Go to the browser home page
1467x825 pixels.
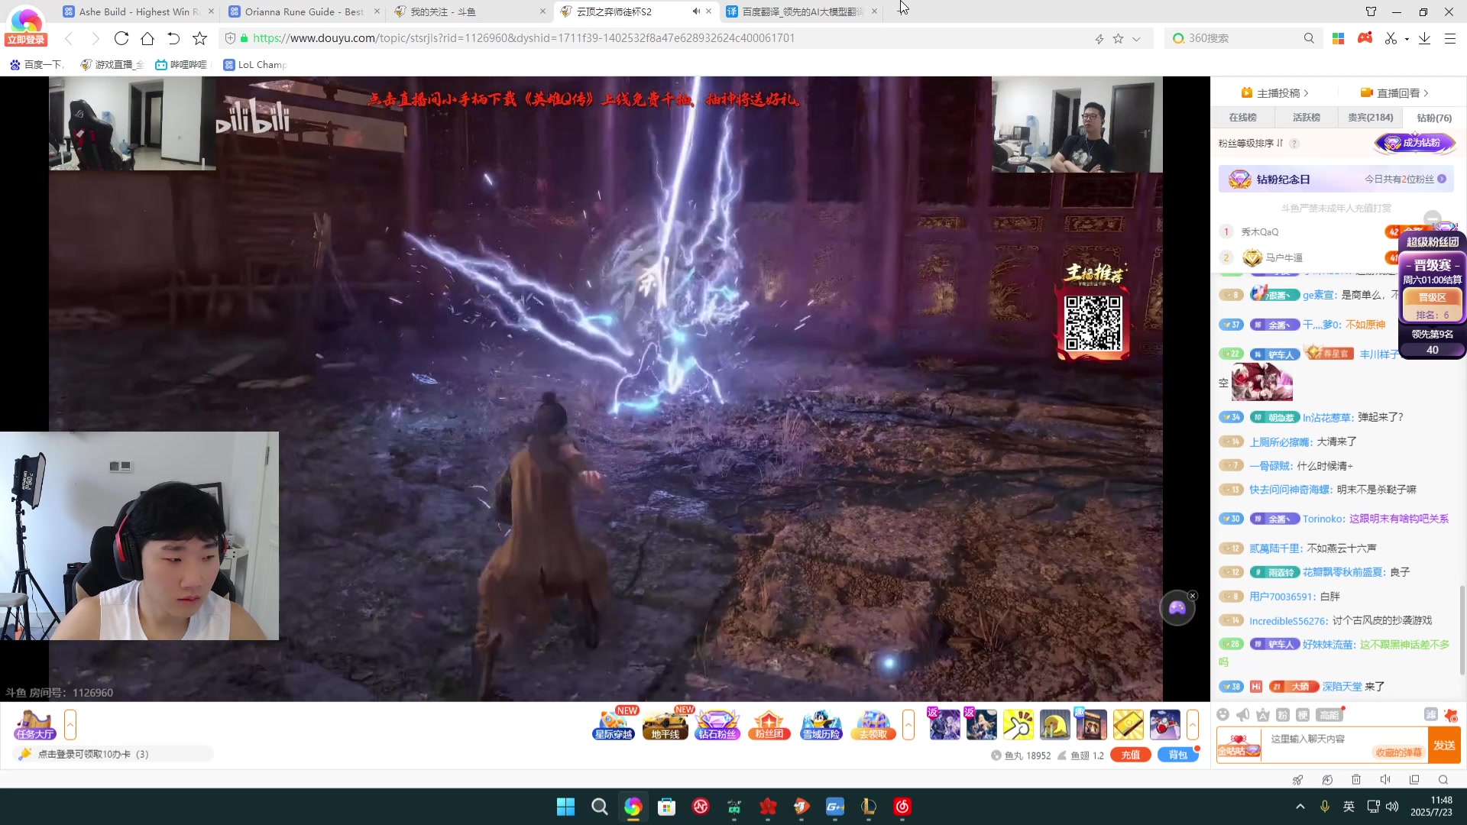(147, 38)
